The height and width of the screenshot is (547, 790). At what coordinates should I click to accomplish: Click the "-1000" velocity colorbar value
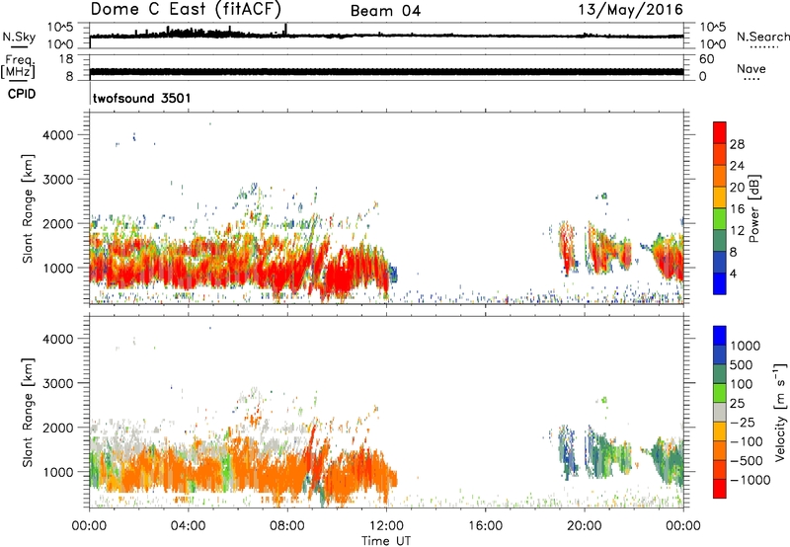[750, 480]
